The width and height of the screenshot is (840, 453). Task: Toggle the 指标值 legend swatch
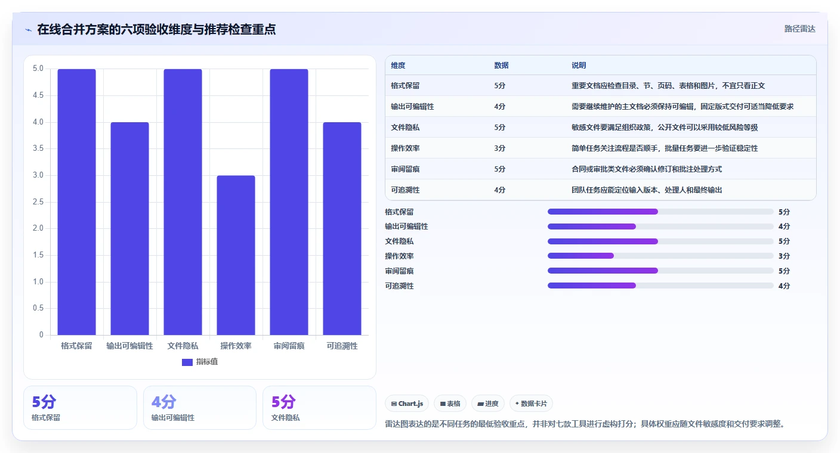tap(187, 362)
